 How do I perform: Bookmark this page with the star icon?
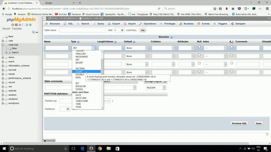pos(215,8)
